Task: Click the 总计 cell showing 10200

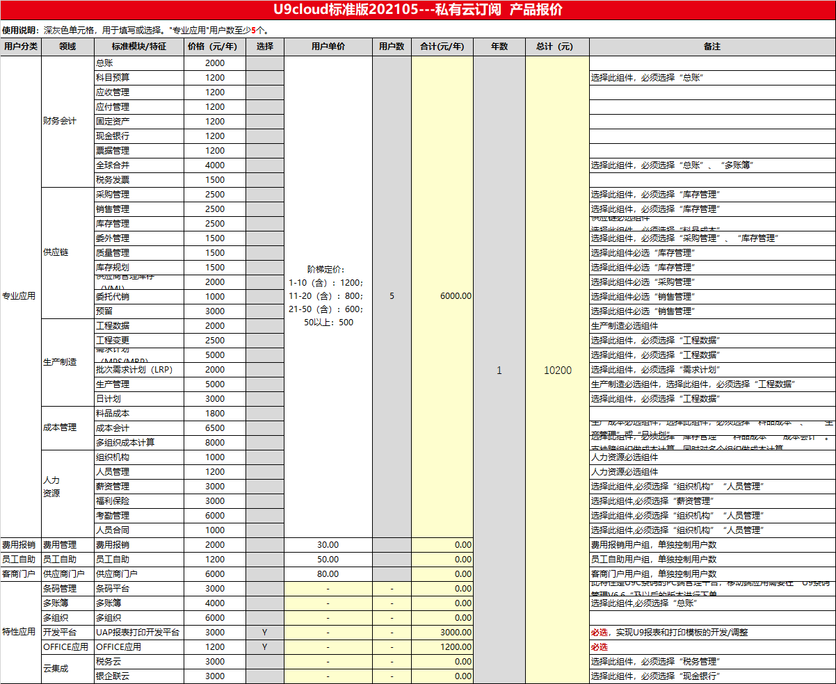Action: tap(557, 370)
